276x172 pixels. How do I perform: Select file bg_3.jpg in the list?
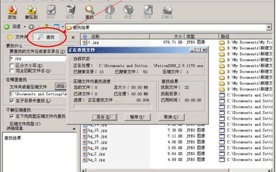[x=97, y=160]
